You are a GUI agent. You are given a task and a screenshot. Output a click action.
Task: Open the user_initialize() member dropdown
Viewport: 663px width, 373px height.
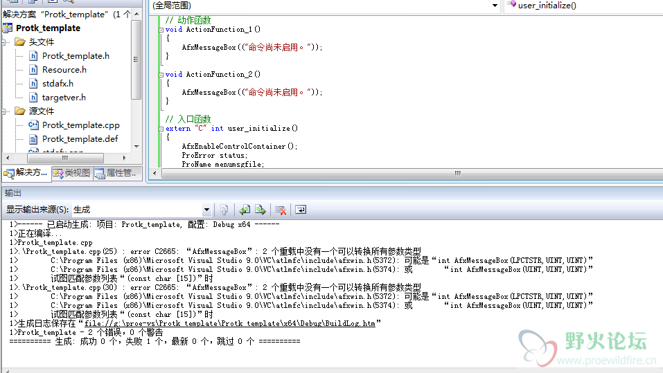point(583,6)
